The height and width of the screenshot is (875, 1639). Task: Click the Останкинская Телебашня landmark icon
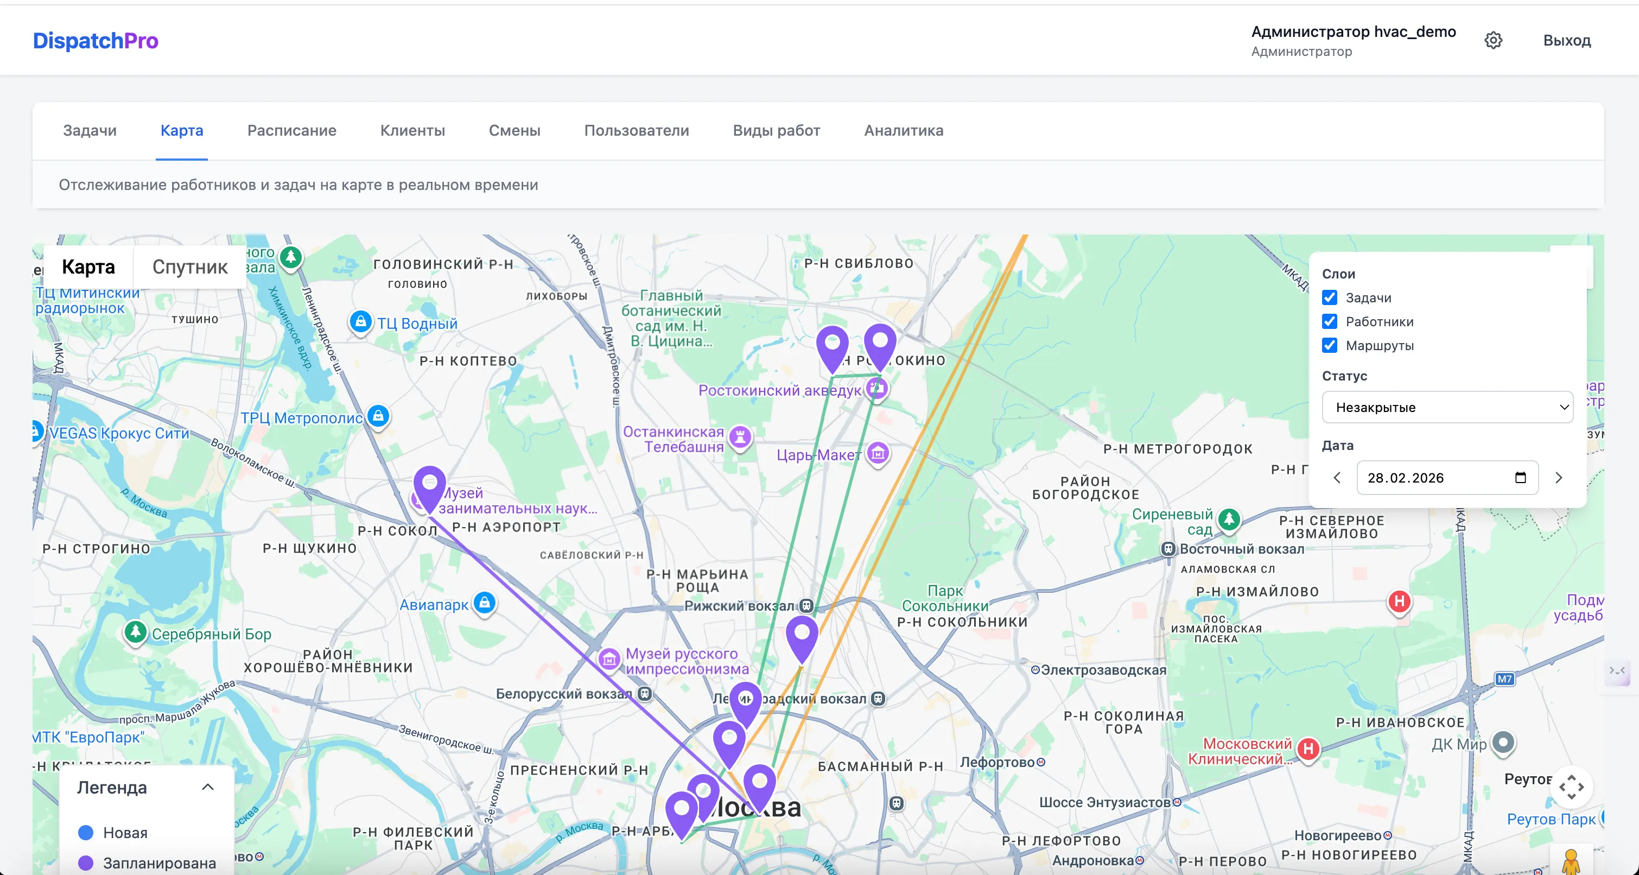coord(740,436)
